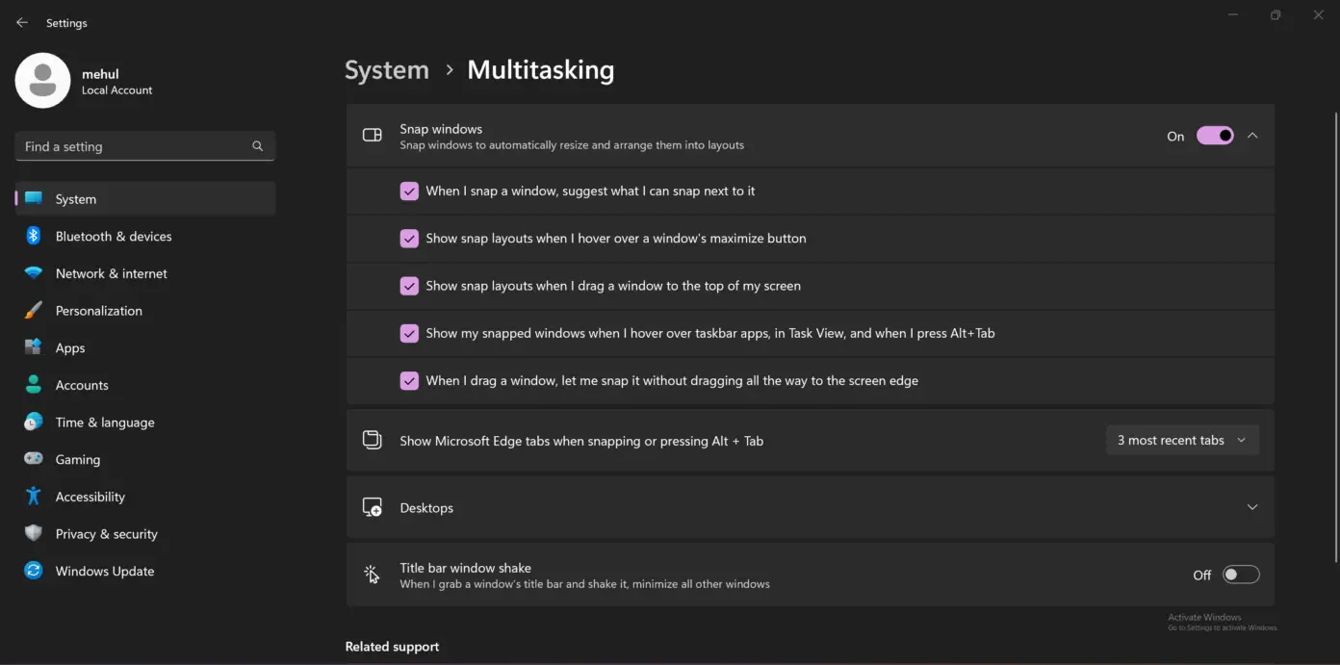1340x665 pixels.
Task: Collapse the Snap windows settings
Action: point(1252,135)
